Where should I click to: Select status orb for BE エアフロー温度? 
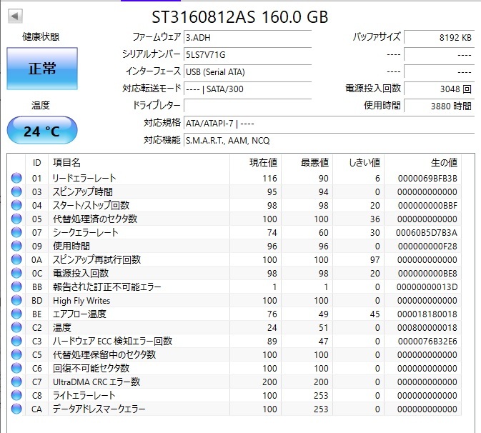(x=16, y=314)
